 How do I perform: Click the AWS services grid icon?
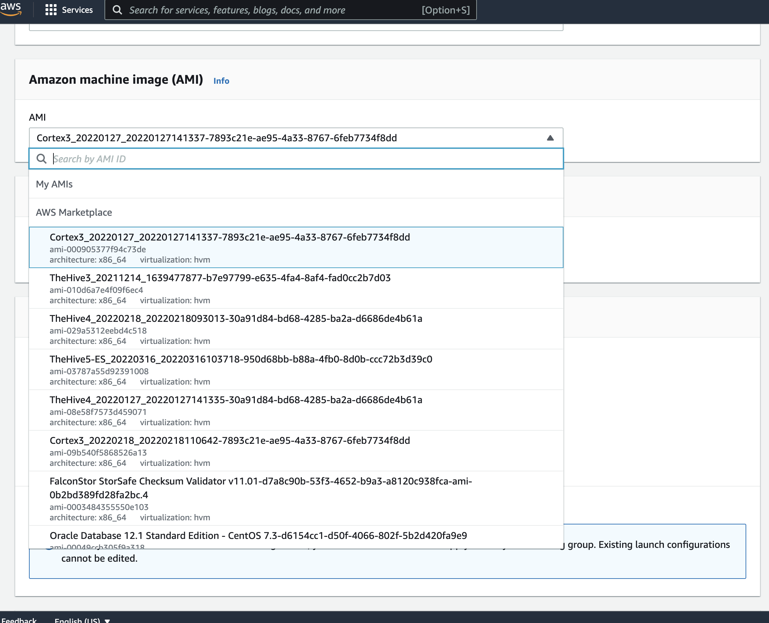point(50,10)
